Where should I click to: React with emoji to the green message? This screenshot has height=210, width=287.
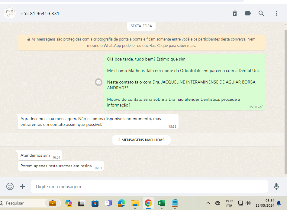pyautogui.click(x=99, y=82)
